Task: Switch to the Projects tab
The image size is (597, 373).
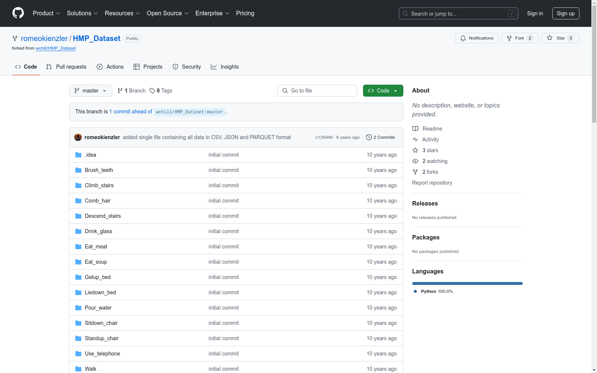Action: click(x=148, y=67)
